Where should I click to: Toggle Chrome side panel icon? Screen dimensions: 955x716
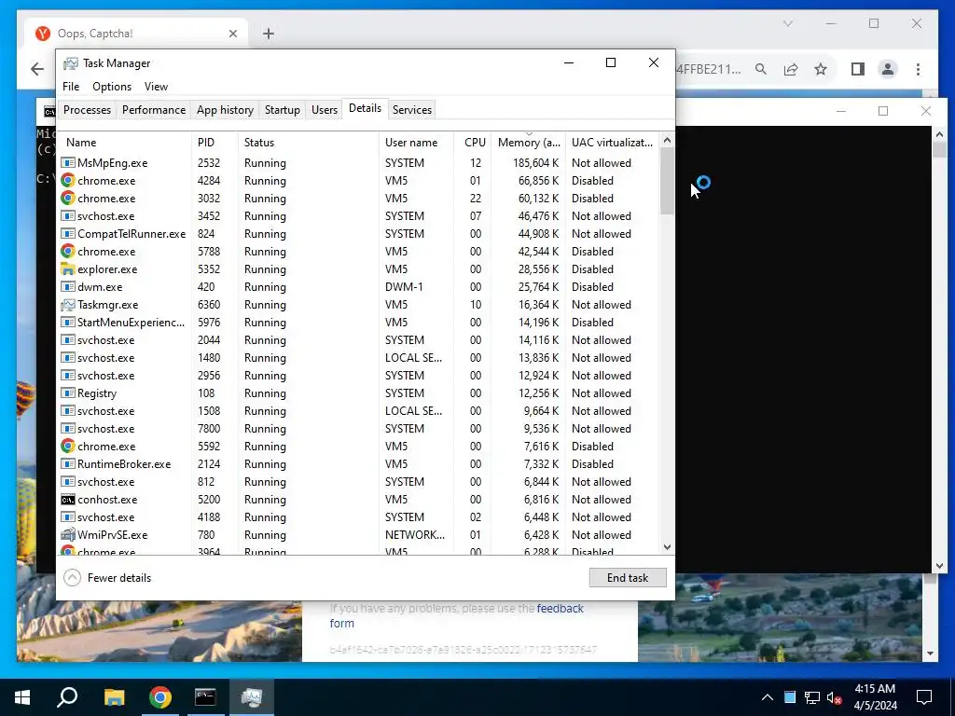click(x=858, y=69)
